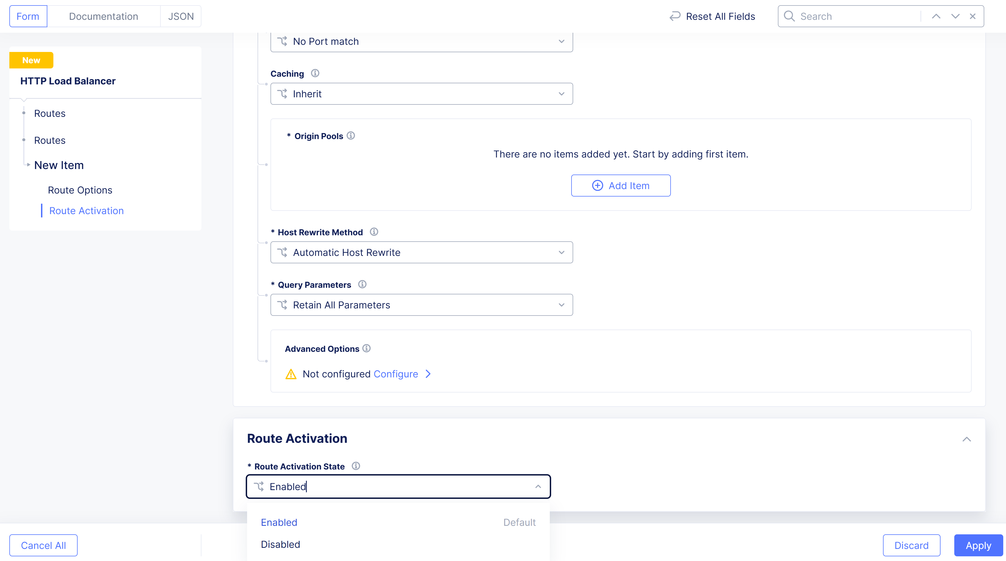Click Add Item under Origin Pools

620,185
